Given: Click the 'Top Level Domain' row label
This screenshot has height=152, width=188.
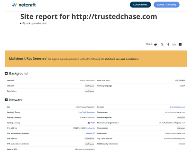Looking at the screenshot, I should tap(105, 138).
